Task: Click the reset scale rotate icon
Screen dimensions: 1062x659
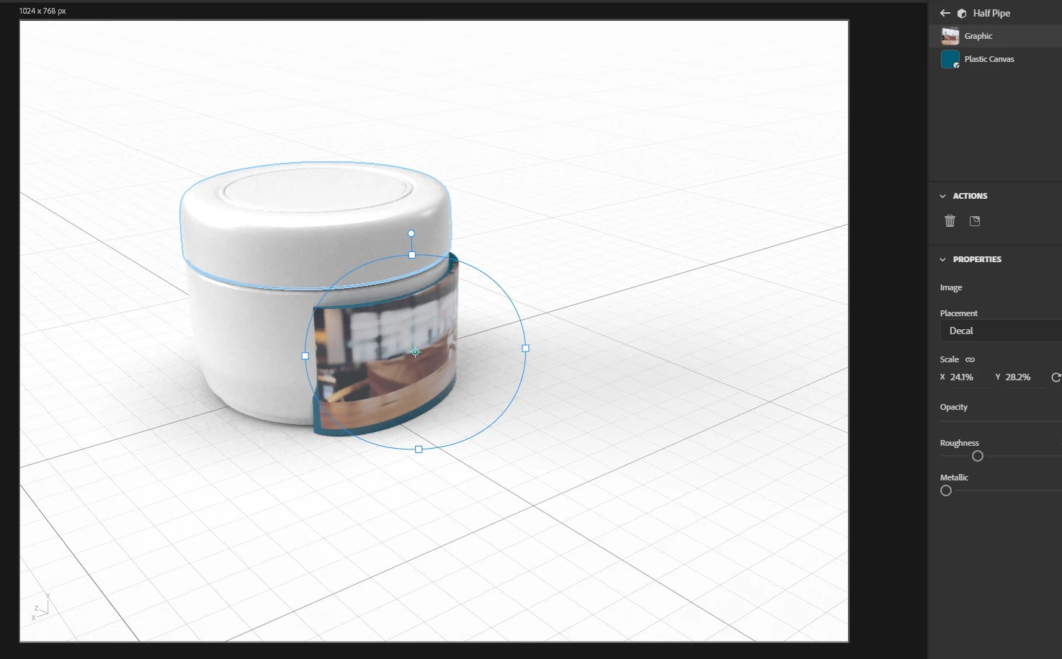Action: tap(1056, 377)
